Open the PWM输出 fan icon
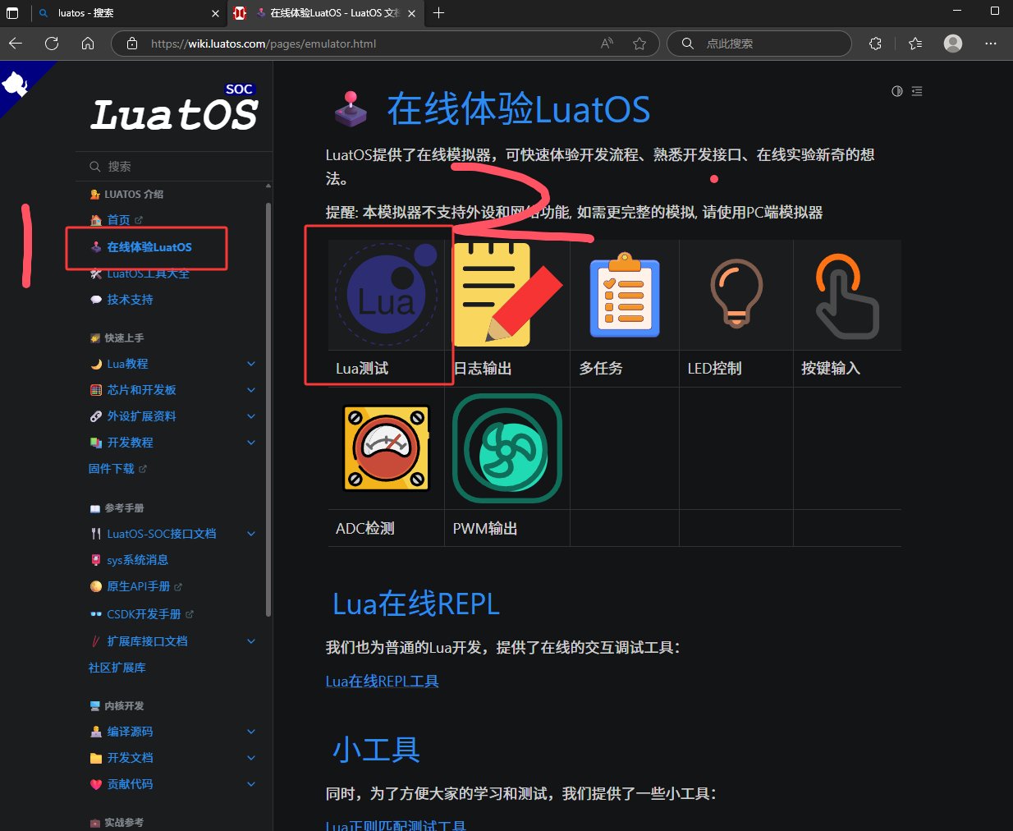Viewport: 1013px width, 831px height. coord(507,448)
